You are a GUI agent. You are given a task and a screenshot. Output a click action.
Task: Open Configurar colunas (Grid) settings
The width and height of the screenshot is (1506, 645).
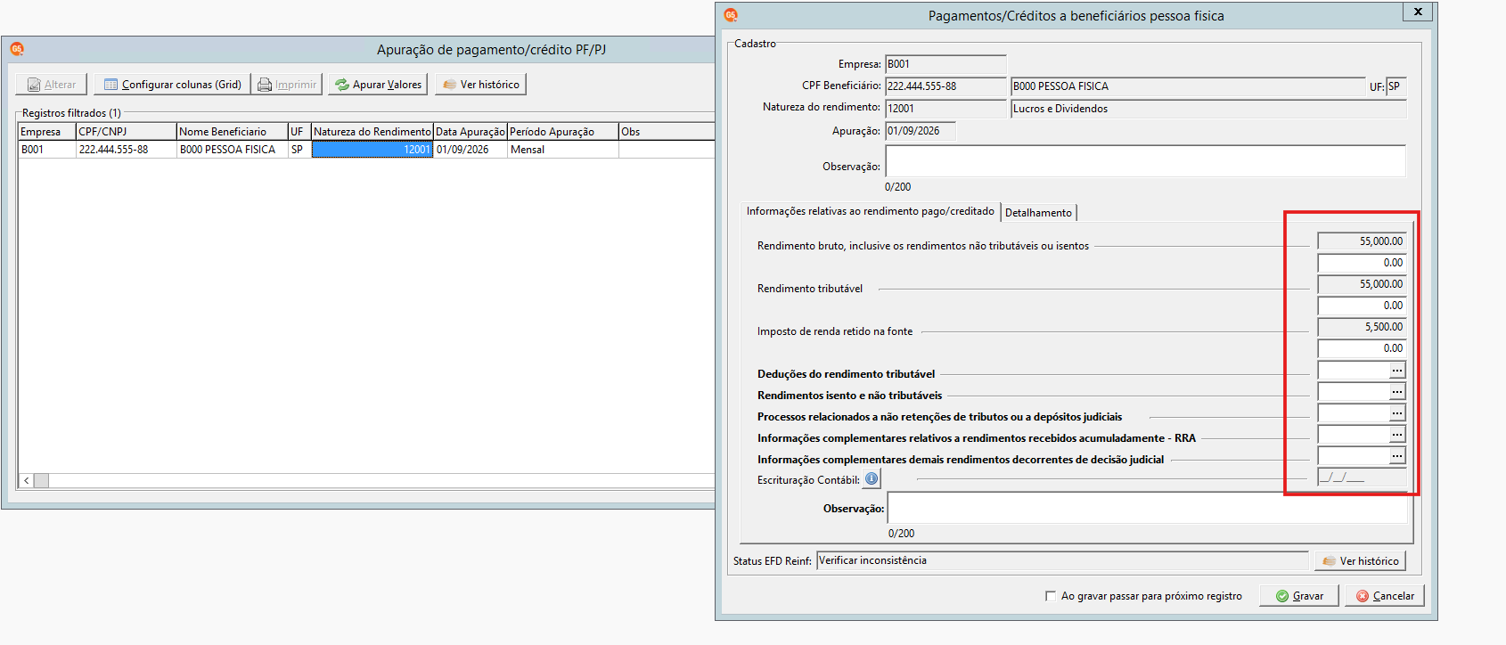(172, 85)
